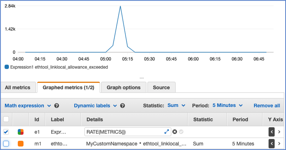Open the Source tab

pyautogui.click(x=161, y=87)
